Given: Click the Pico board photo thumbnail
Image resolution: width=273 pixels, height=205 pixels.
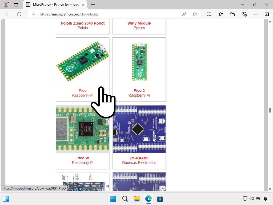Looking at the screenshot, I should pos(83,62).
